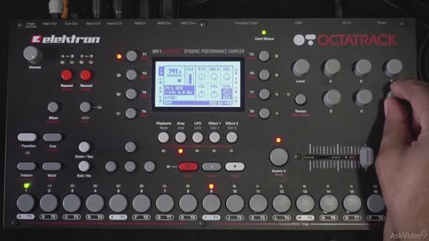Tap the Pattern key
Viewport: 429px width, 241px height.
coord(27,166)
